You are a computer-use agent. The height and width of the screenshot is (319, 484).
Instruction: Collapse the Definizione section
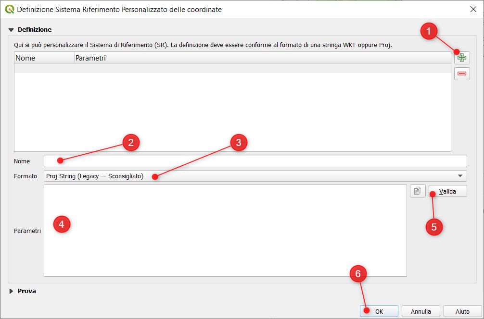11,30
